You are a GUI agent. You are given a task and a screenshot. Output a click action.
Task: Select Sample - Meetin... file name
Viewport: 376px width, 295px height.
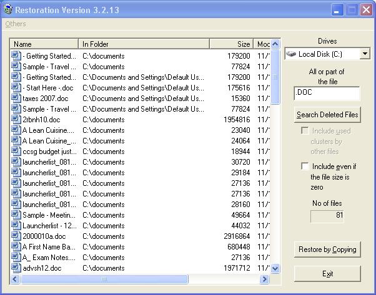click(x=49, y=215)
